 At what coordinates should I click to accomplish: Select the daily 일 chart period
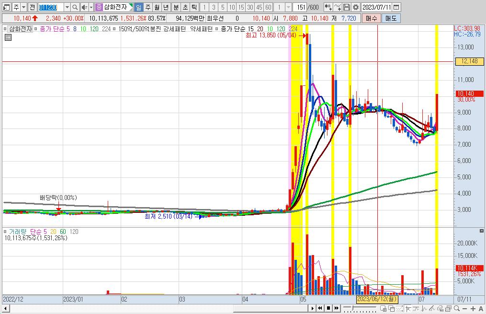pos(139,7)
